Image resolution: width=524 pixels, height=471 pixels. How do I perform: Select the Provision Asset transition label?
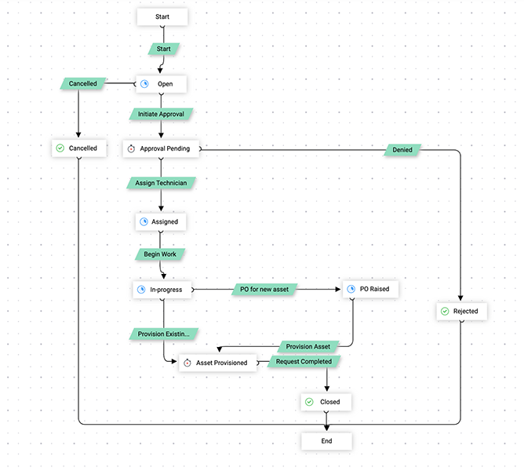[309, 346]
